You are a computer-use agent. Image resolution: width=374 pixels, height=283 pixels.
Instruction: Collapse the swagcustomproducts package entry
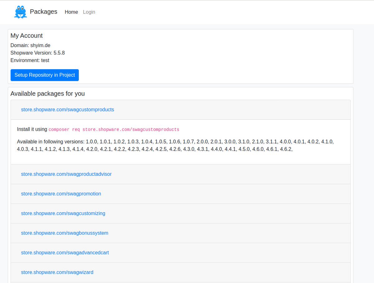(x=68, y=110)
